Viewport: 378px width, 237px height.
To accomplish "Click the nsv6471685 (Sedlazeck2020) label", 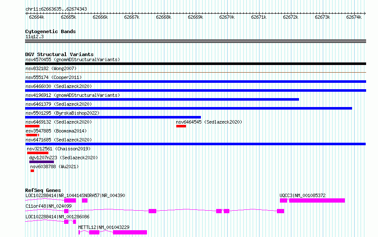I will pyautogui.click(x=59, y=140).
